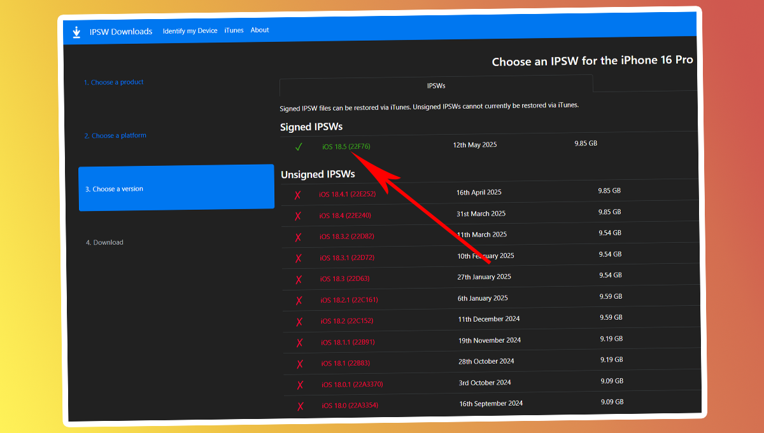Select step 3. Choose a version
764x433 pixels.
click(176, 188)
